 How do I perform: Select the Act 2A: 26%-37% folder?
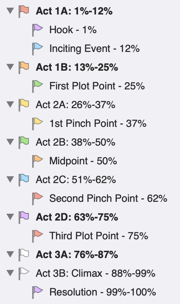pyautogui.click(x=76, y=105)
